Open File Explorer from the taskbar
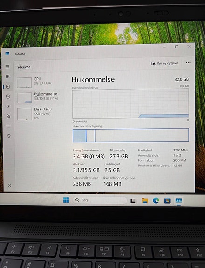Viewport: 205px width, 268px height. (x=145, y=200)
